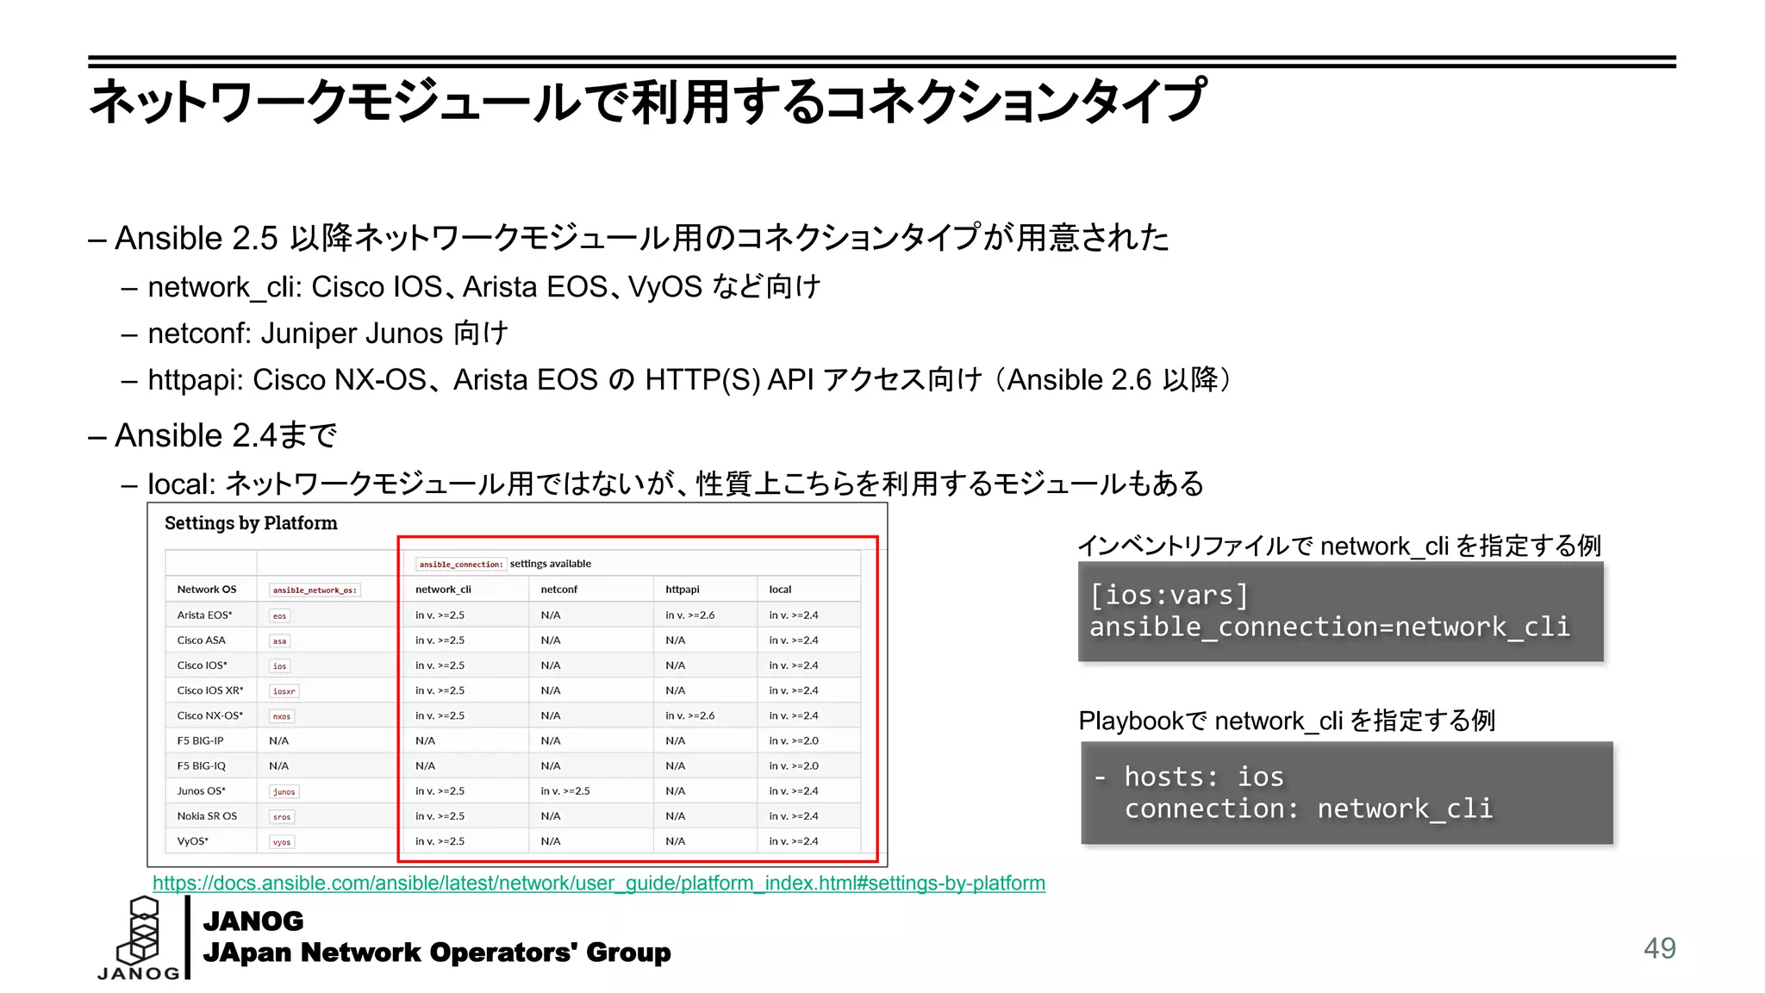Click the 'iosxr' code tag
Viewport: 1765px width, 993px height.
(x=284, y=690)
